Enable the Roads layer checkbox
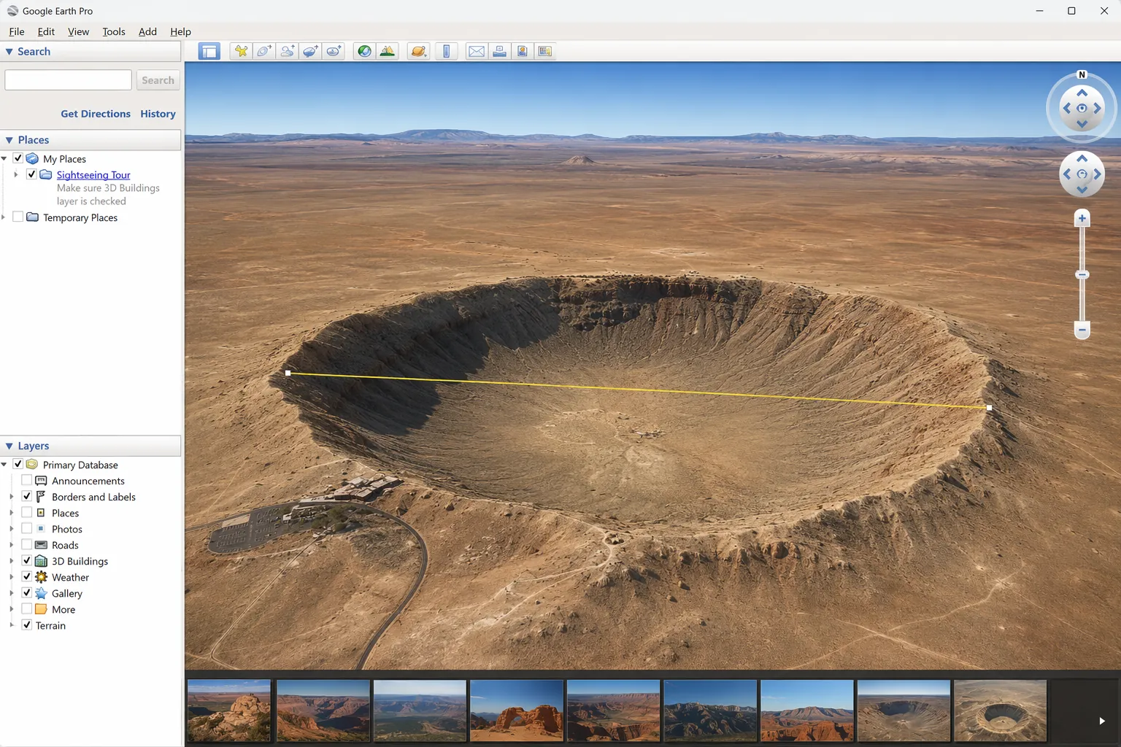 coord(27,544)
